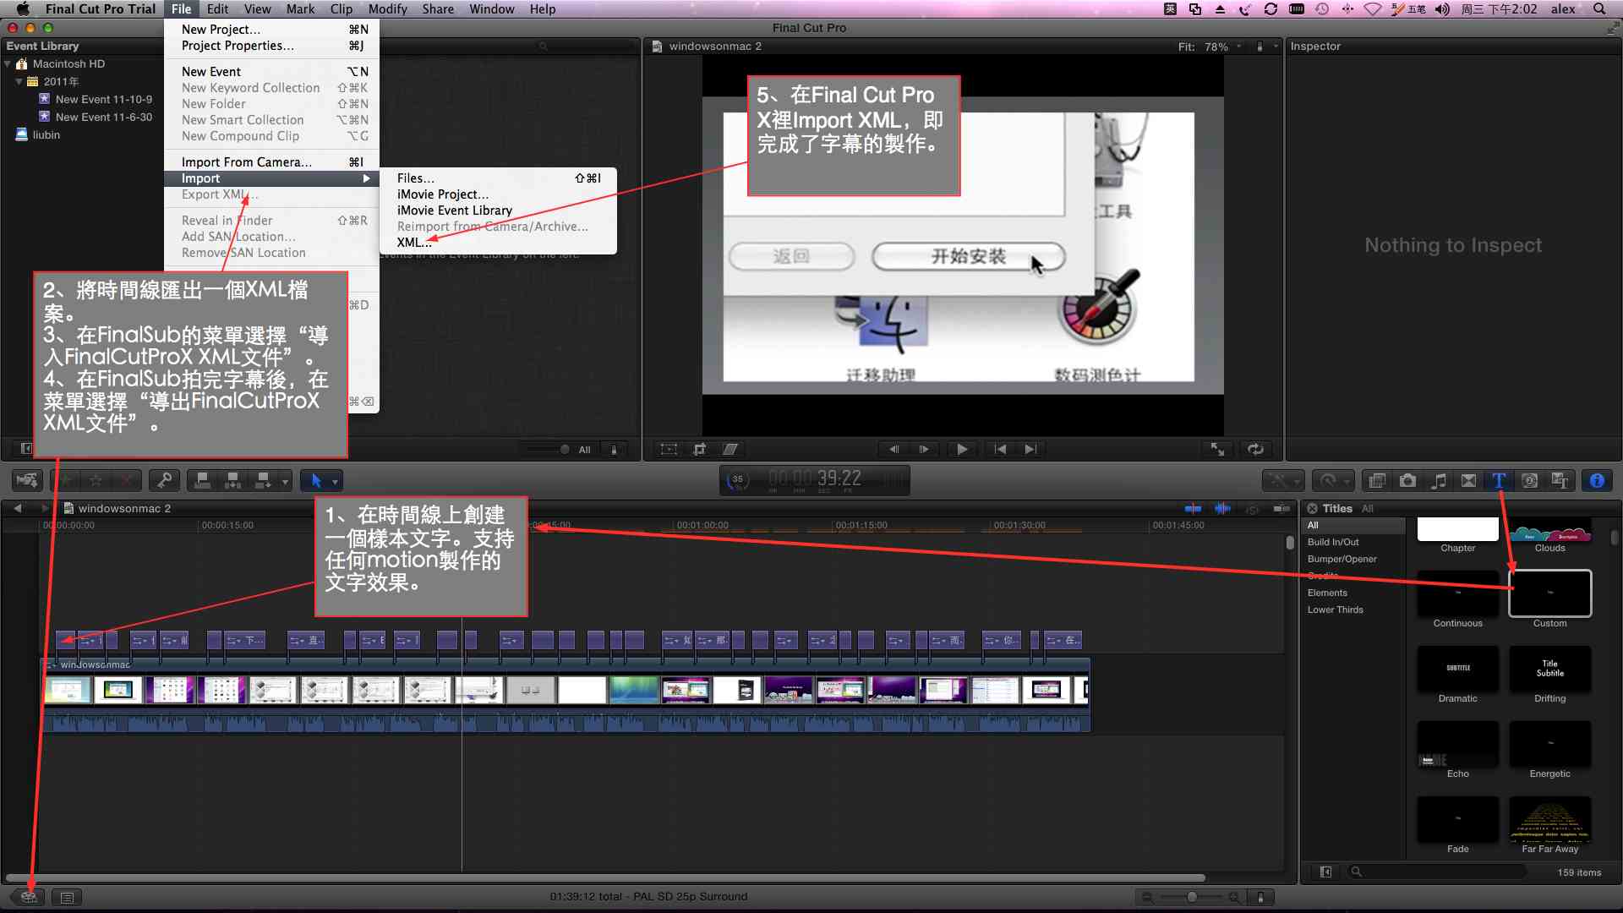The height and width of the screenshot is (913, 1623).
Task: Click the keyword editor key icon
Action: (164, 480)
